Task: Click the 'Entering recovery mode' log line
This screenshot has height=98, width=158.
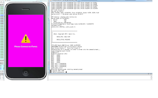Action: click(67, 69)
